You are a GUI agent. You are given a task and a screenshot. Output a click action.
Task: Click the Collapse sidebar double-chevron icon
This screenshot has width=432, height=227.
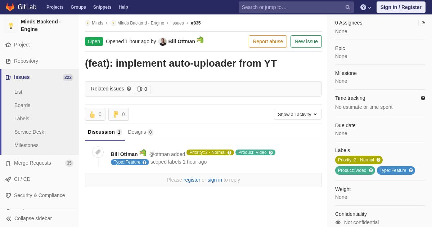click(9, 218)
